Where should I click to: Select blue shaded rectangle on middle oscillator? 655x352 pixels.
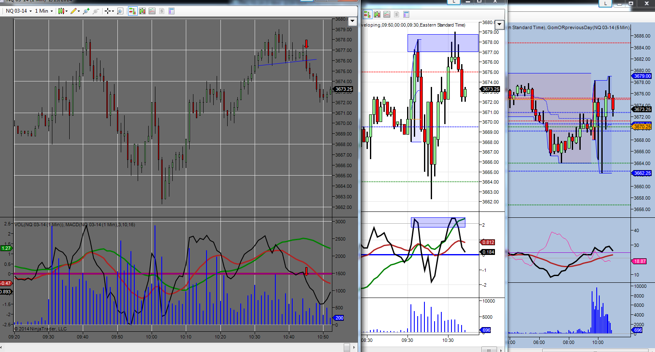[438, 222]
